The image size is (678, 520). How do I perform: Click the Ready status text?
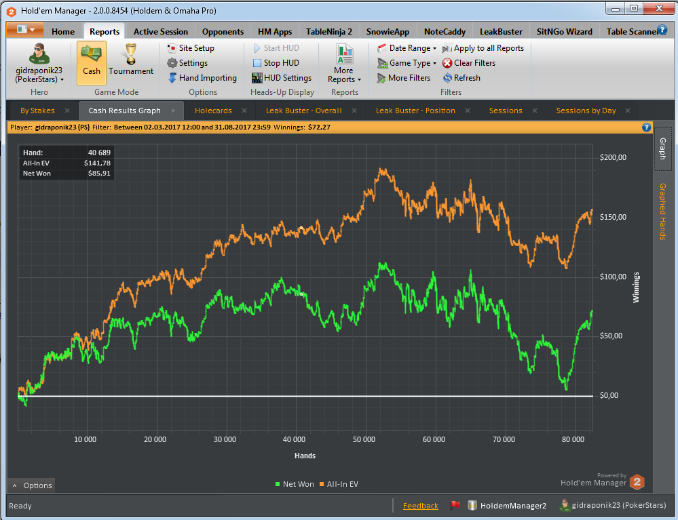pyautogui.click(x=20, y=506)
